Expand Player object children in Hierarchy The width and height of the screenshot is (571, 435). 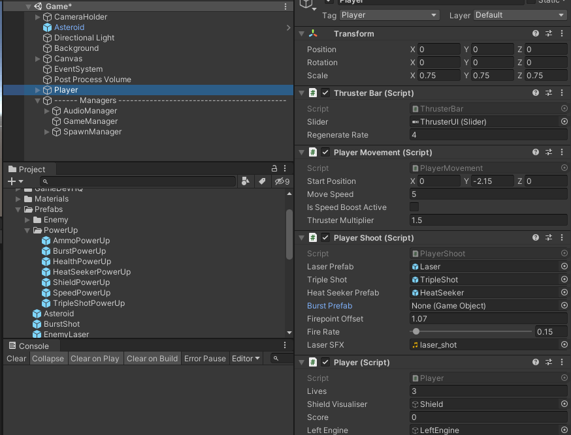(37, 90)
